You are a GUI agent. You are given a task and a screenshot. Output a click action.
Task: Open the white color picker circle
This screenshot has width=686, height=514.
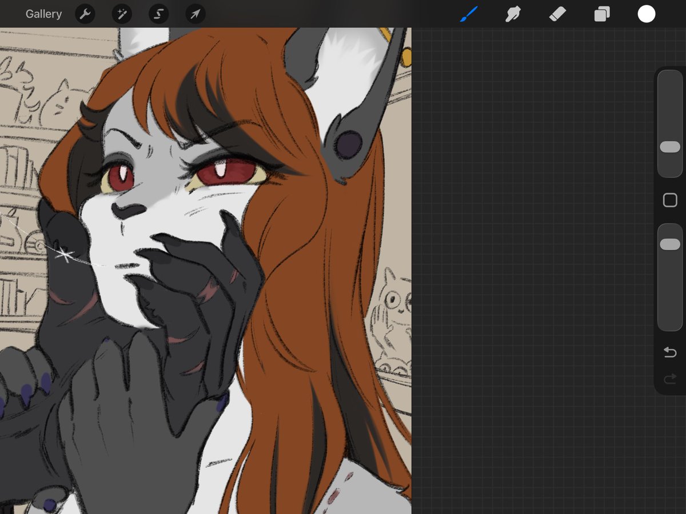pyautogui.click(x=647, y=14)
